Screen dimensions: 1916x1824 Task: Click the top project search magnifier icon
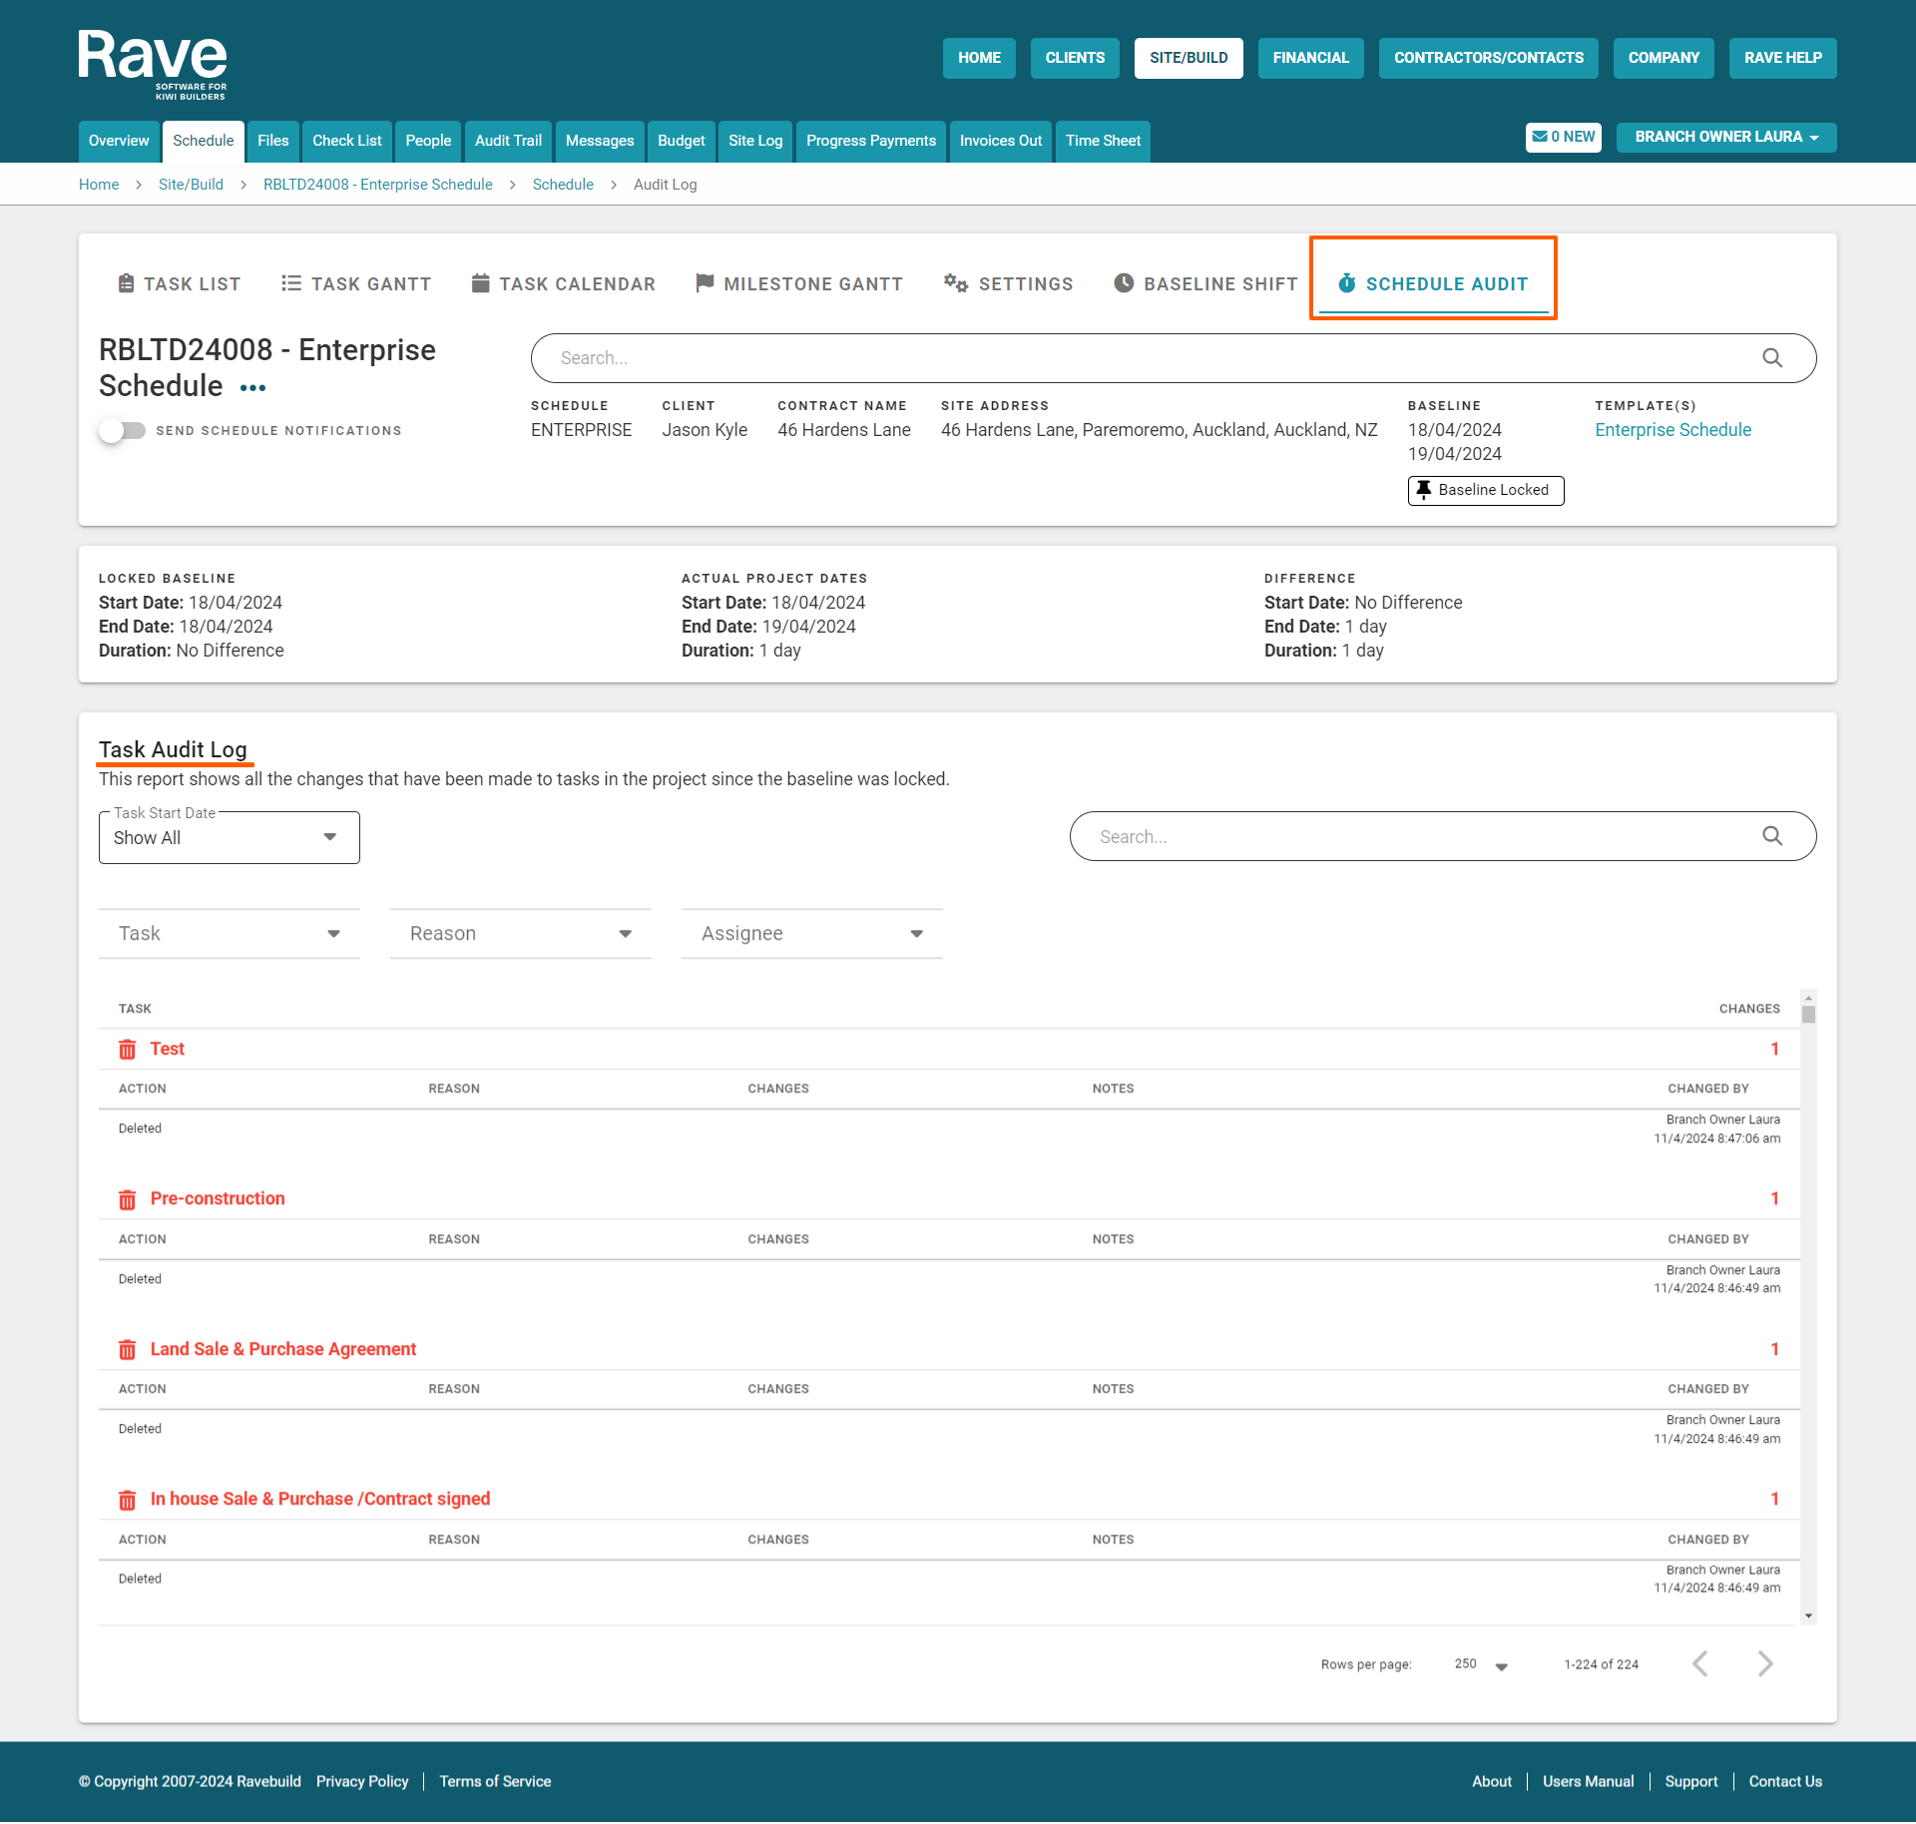(x=1771, y=358)
